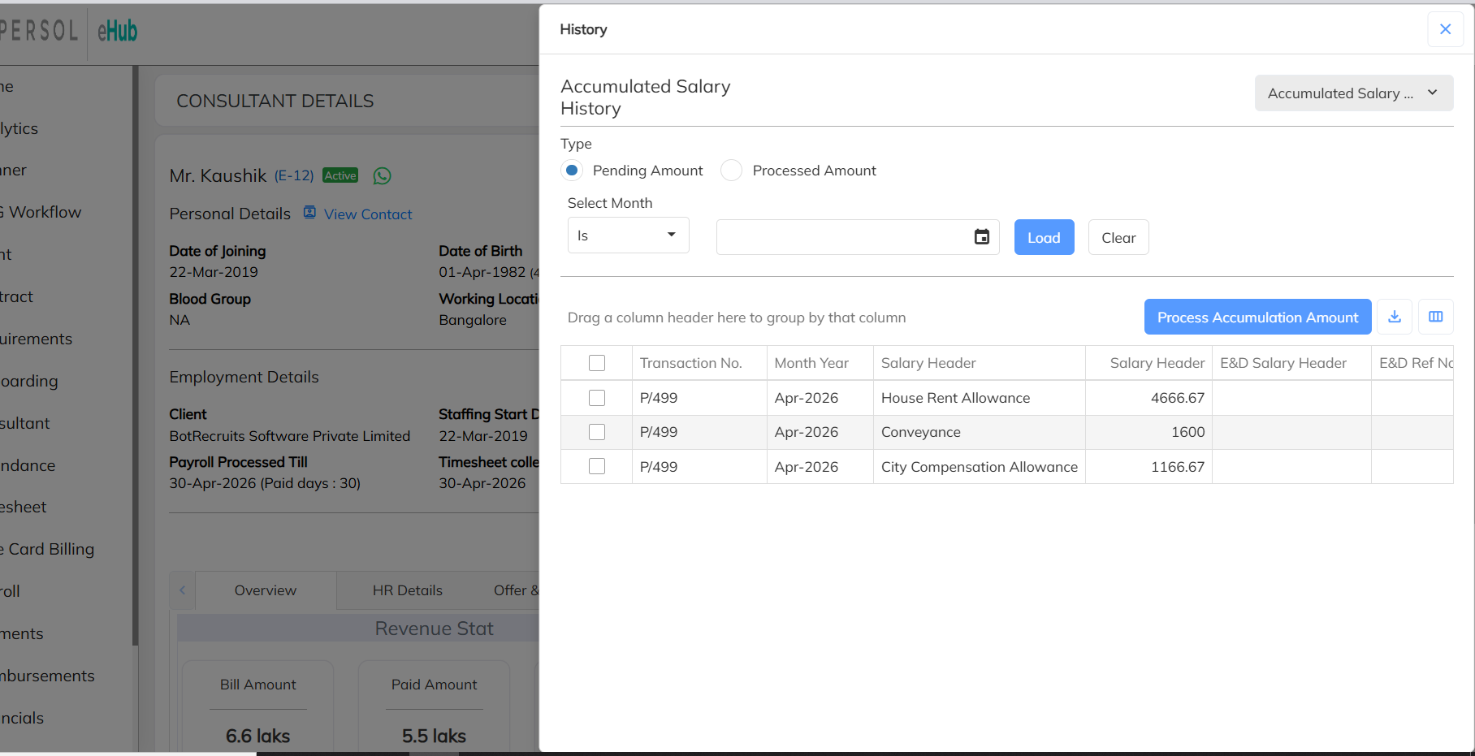Check the select-all header checkbox
This screenshot has width=1475, height=756.
coord(597,363)
